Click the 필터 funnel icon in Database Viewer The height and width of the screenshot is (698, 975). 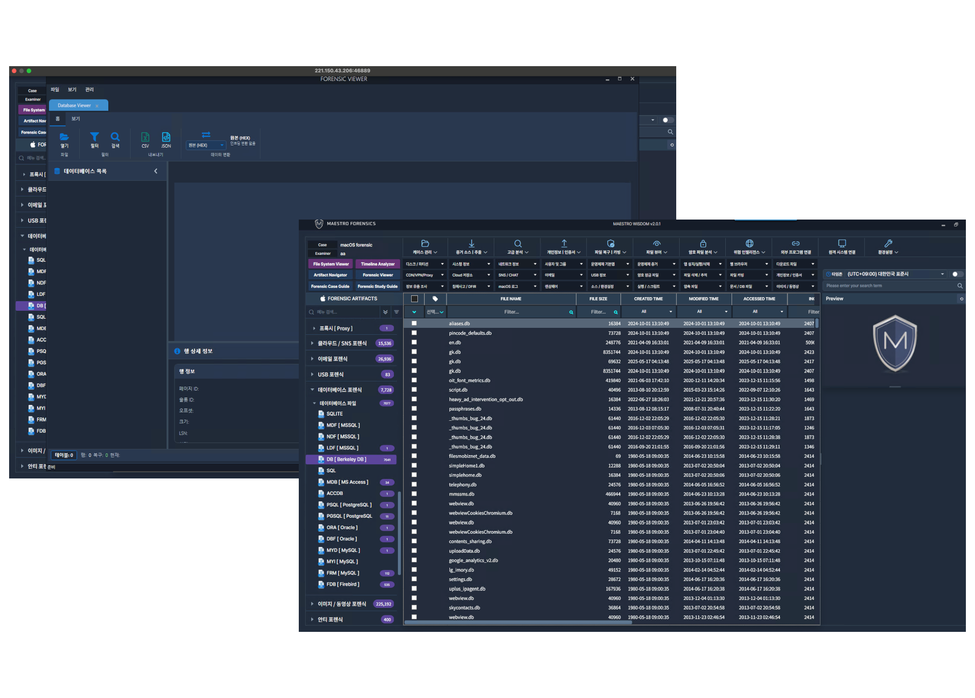tap(95, 136)
